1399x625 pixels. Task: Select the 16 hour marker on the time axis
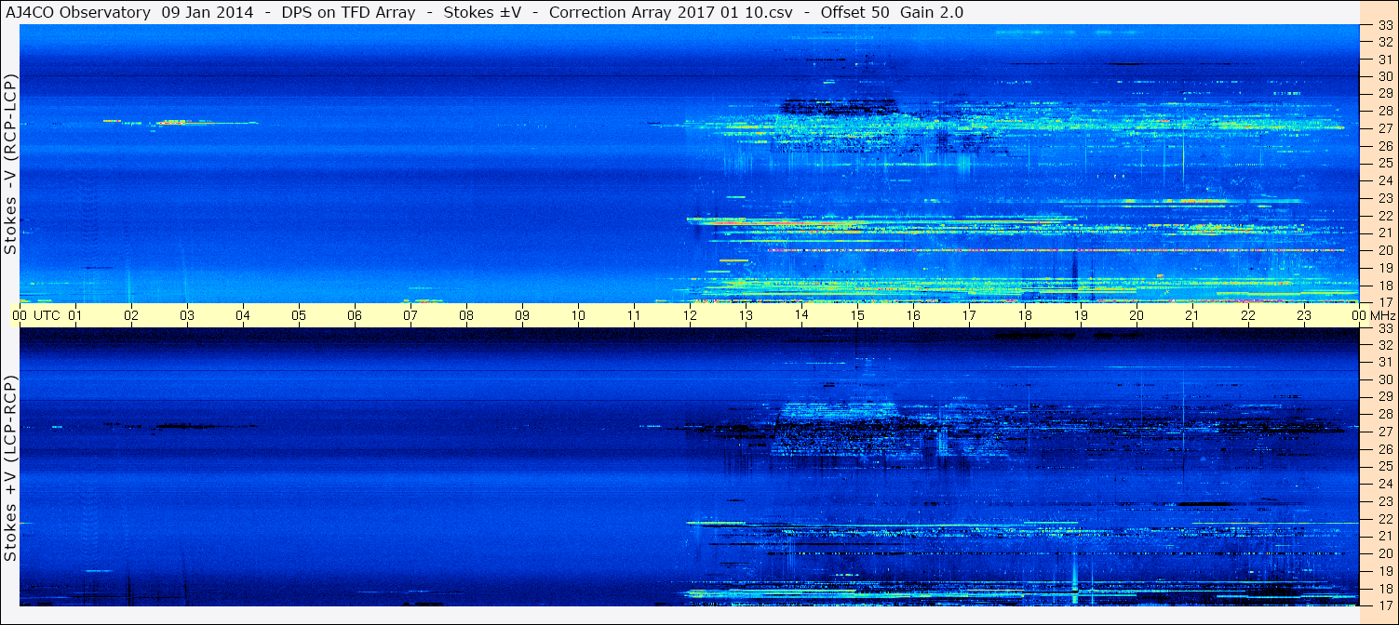[913, 315]
